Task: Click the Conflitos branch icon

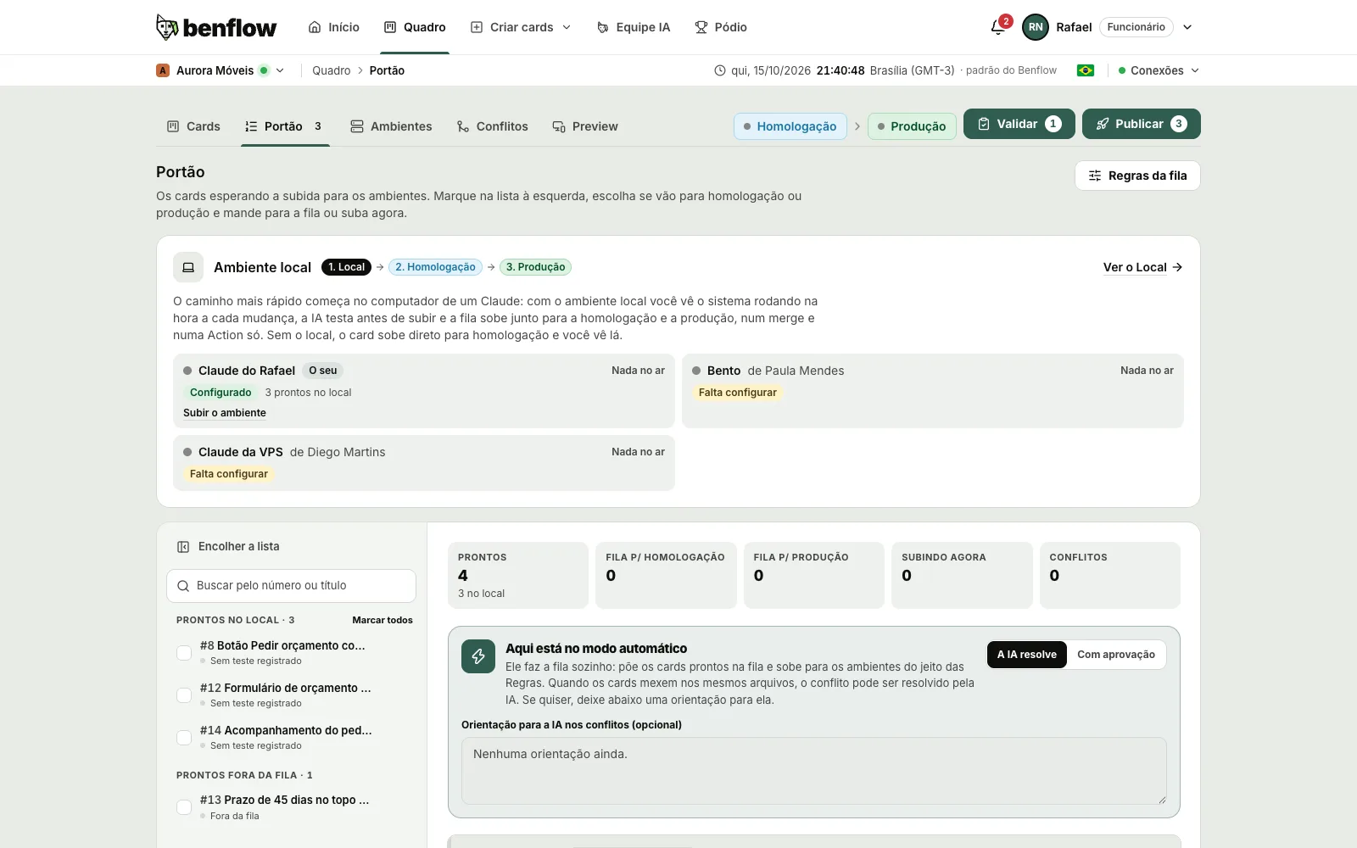Action: [x=463, y=126]
